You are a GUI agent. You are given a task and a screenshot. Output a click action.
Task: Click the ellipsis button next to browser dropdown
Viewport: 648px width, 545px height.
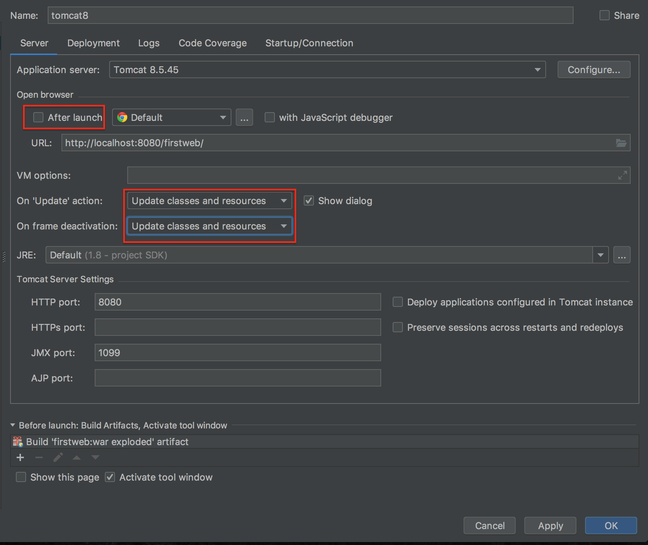click(244, 118)
